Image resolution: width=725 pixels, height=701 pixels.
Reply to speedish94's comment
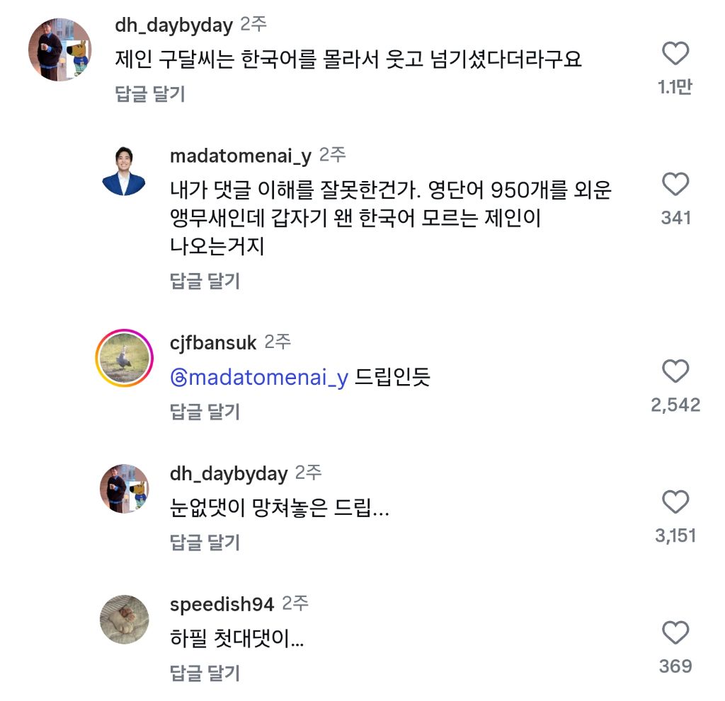tap(205, 673)
